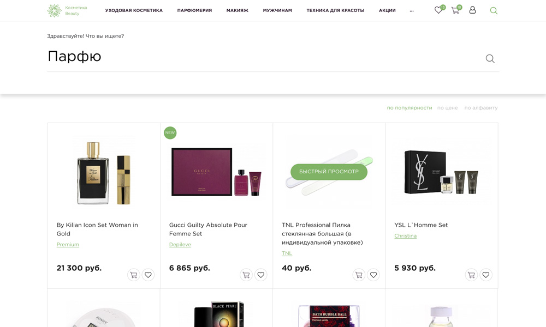This screenshot has height=327, width=546.
Task: Open the Depileve brand link
Action: coord(180,245)
